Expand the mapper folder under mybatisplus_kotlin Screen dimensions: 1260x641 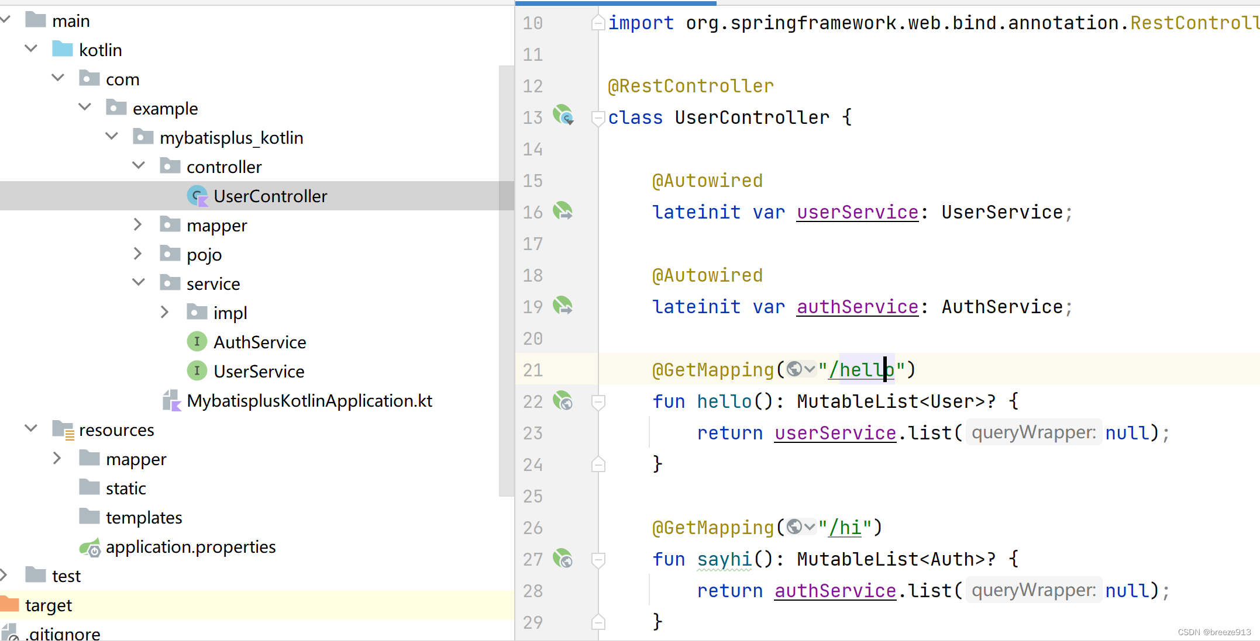click(139, 224)
